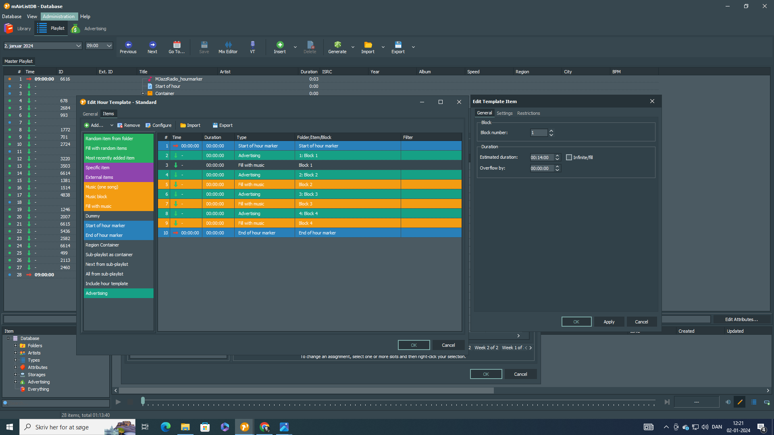Click the Mix Editor toolbar icon
This screenshot has width=774, height=435.
tap(228, 45)
